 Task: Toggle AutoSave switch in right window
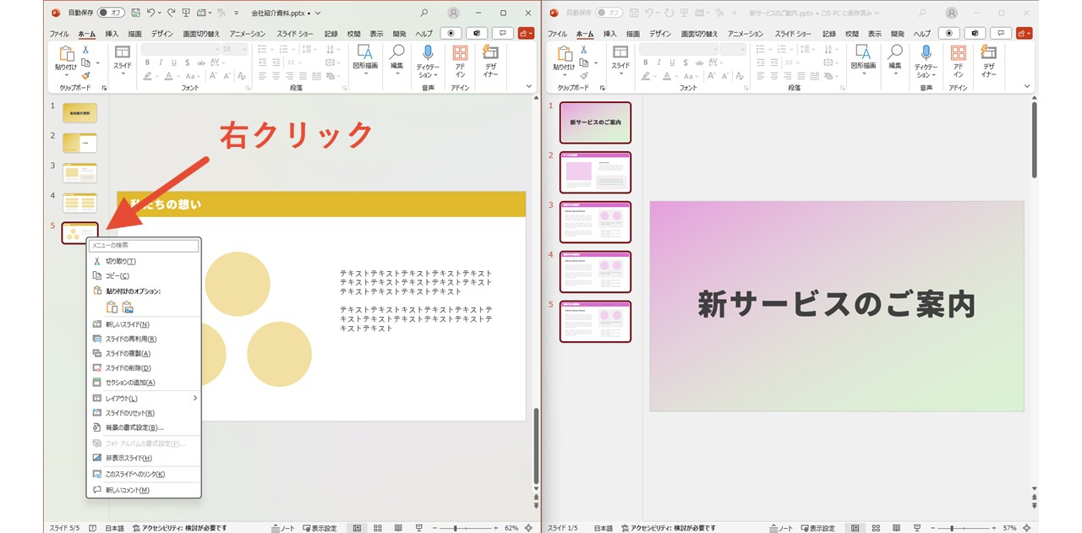point(609,14)
